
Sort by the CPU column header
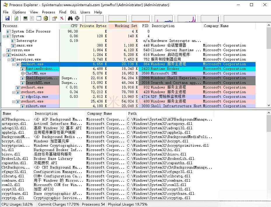click(69, 26)
